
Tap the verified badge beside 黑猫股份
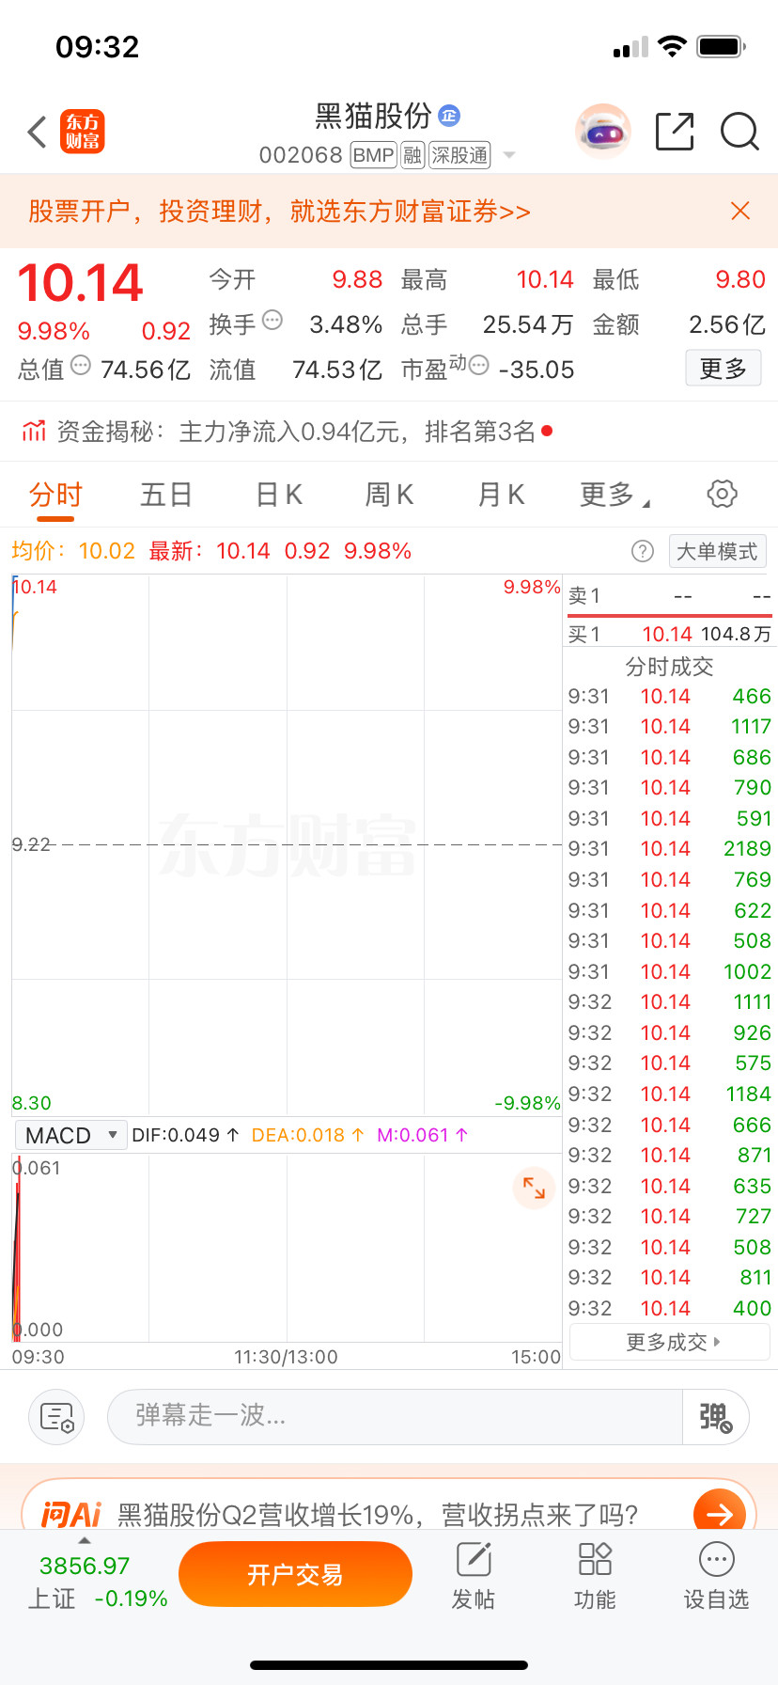449,116
